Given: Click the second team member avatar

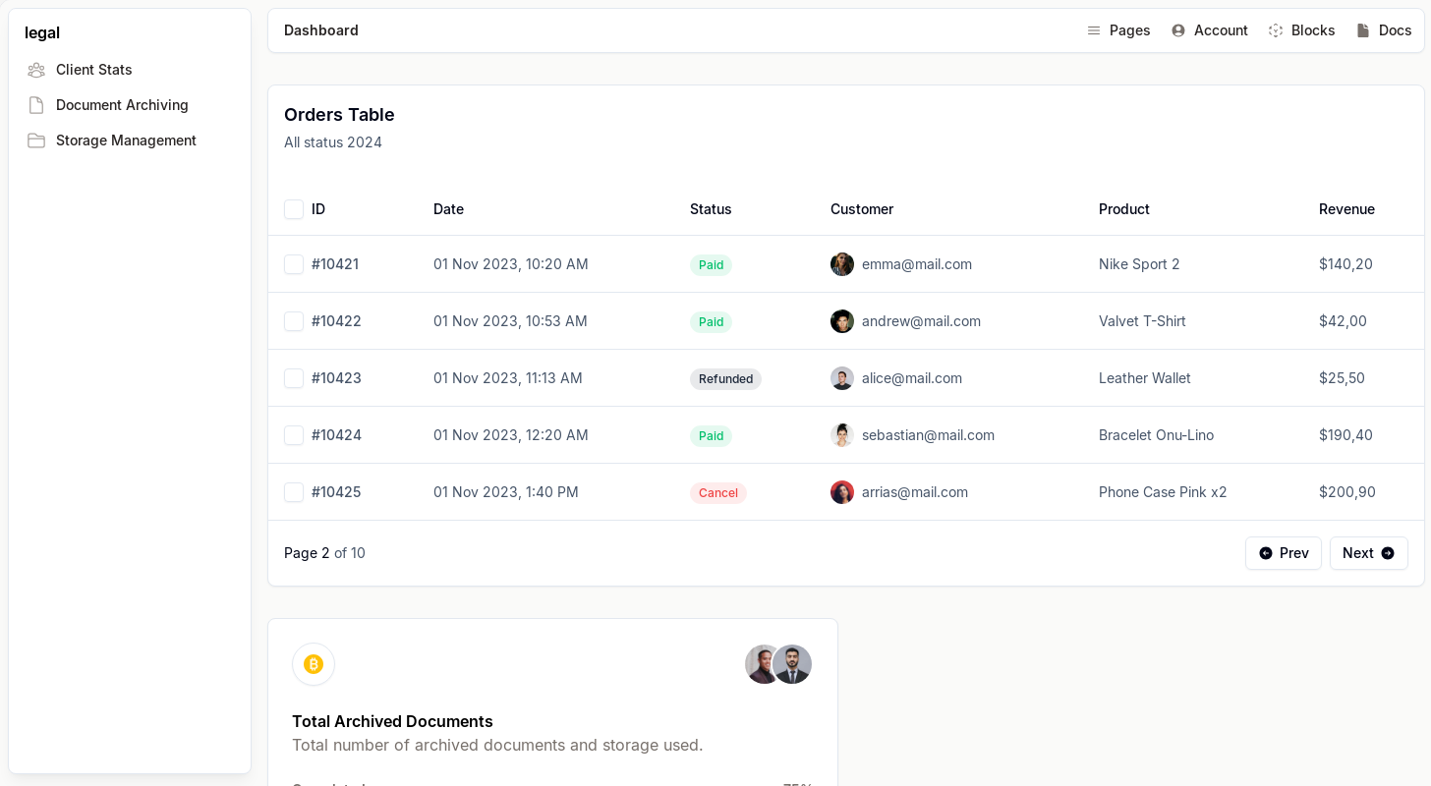Looking at the screenshot, I should click(793, 664).
